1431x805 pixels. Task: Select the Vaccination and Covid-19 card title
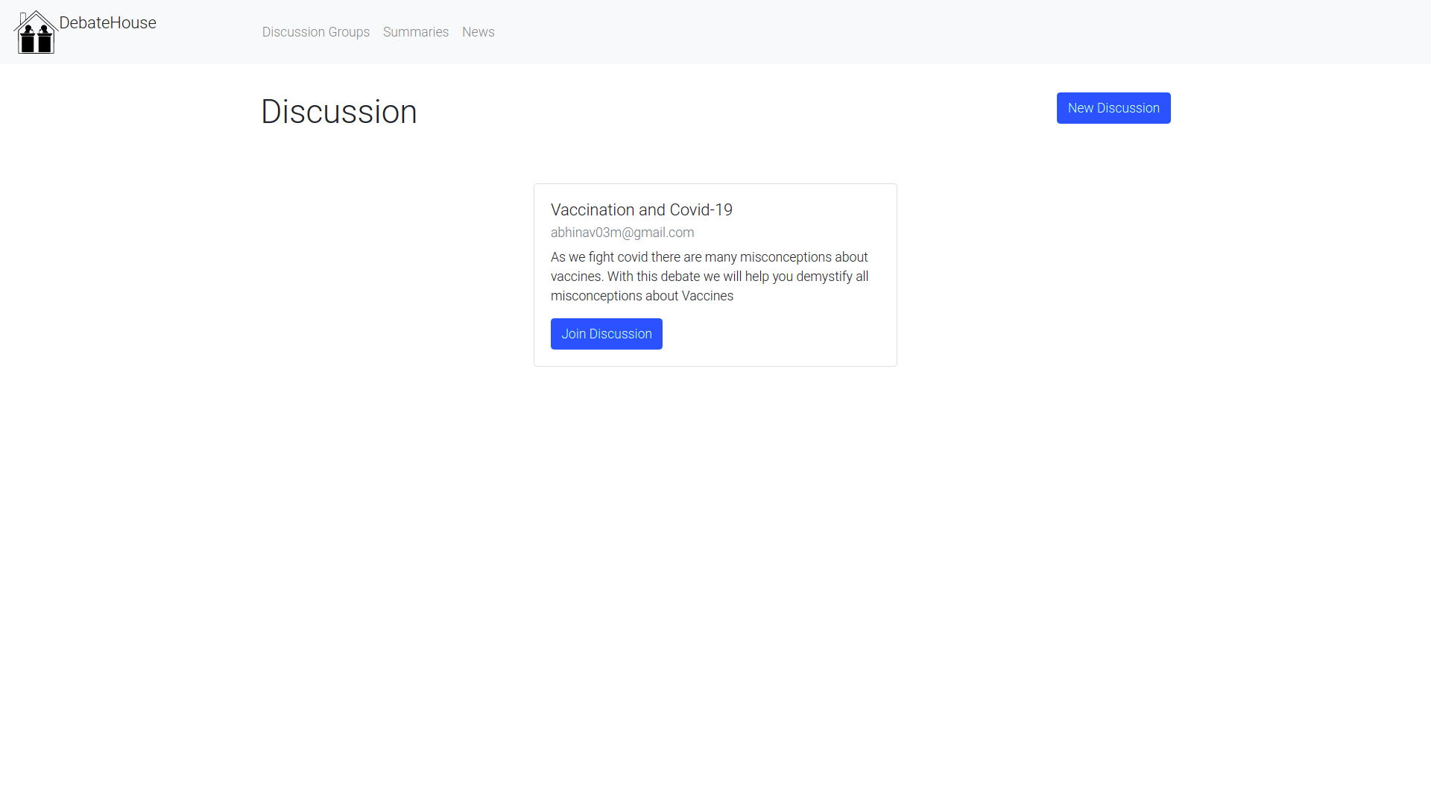[x=641, y=210]
